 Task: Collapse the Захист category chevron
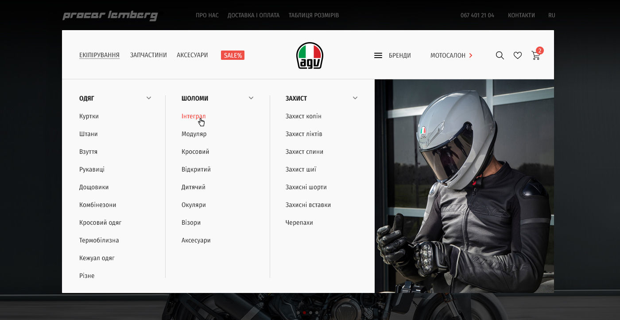coord(355,98)
